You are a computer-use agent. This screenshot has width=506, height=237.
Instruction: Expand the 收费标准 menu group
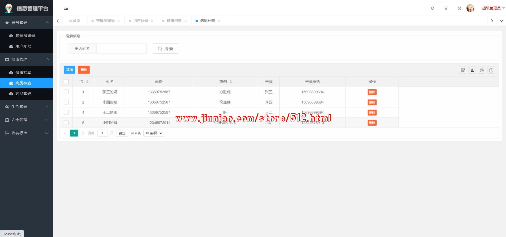coord(26,133)
